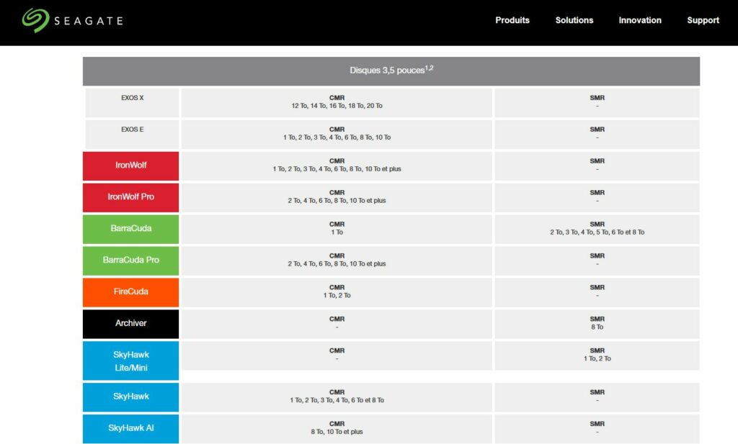Viewport: 738px width, 444px height.
Task: Click the SMR cell in the IronWolf row
Action: tap(597, 166)
